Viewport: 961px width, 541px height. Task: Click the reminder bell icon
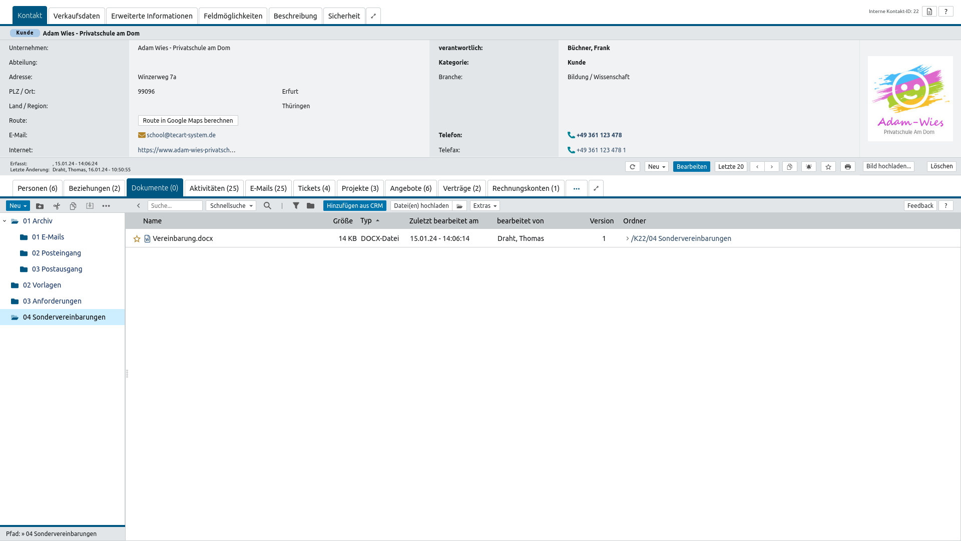tap(809, 167)
